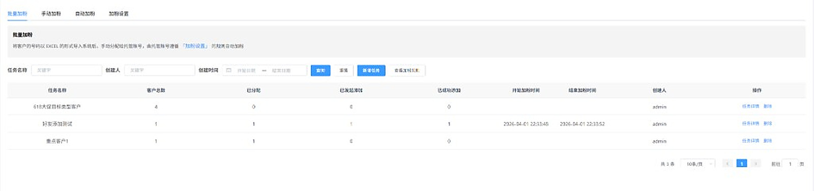The width and height of the screenshot is (814, 191).
Task: Go to next page arrow
Action: point(756,164)
